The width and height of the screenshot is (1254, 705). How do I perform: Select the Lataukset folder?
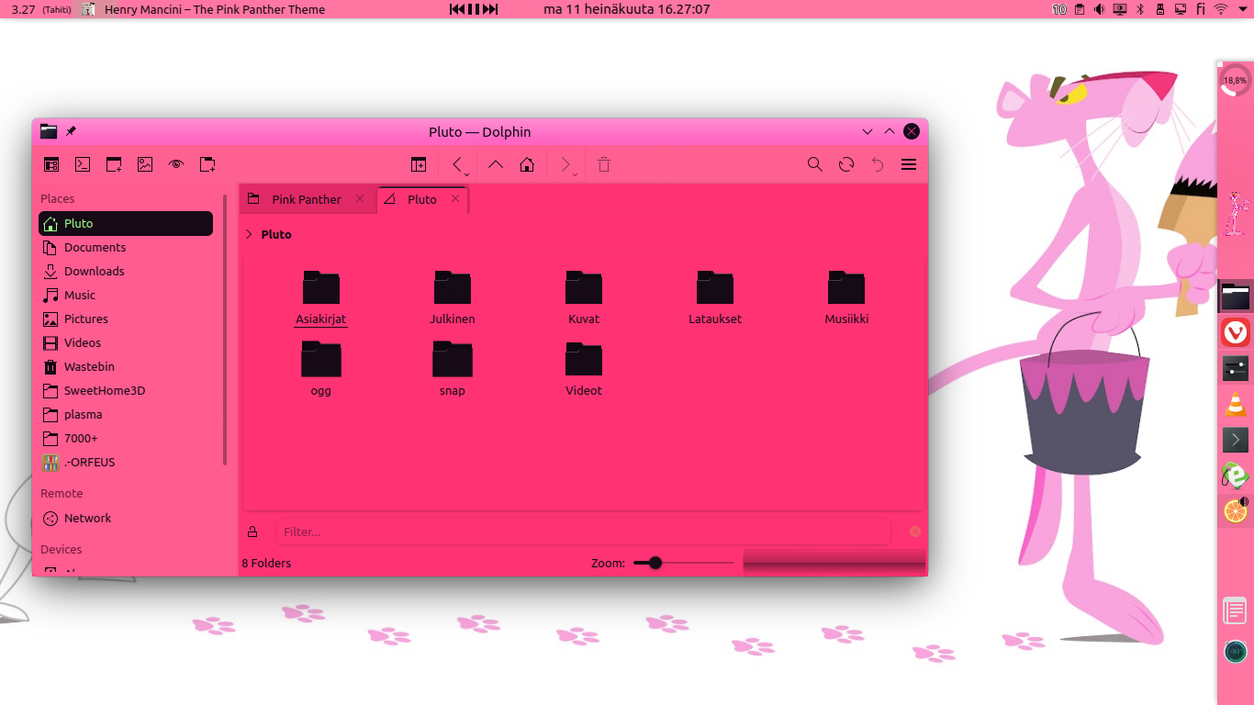[715, 297]
